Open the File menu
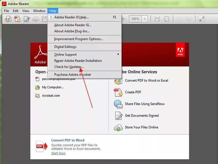Viewport: 218px width, 164px height. click(6, 11)
